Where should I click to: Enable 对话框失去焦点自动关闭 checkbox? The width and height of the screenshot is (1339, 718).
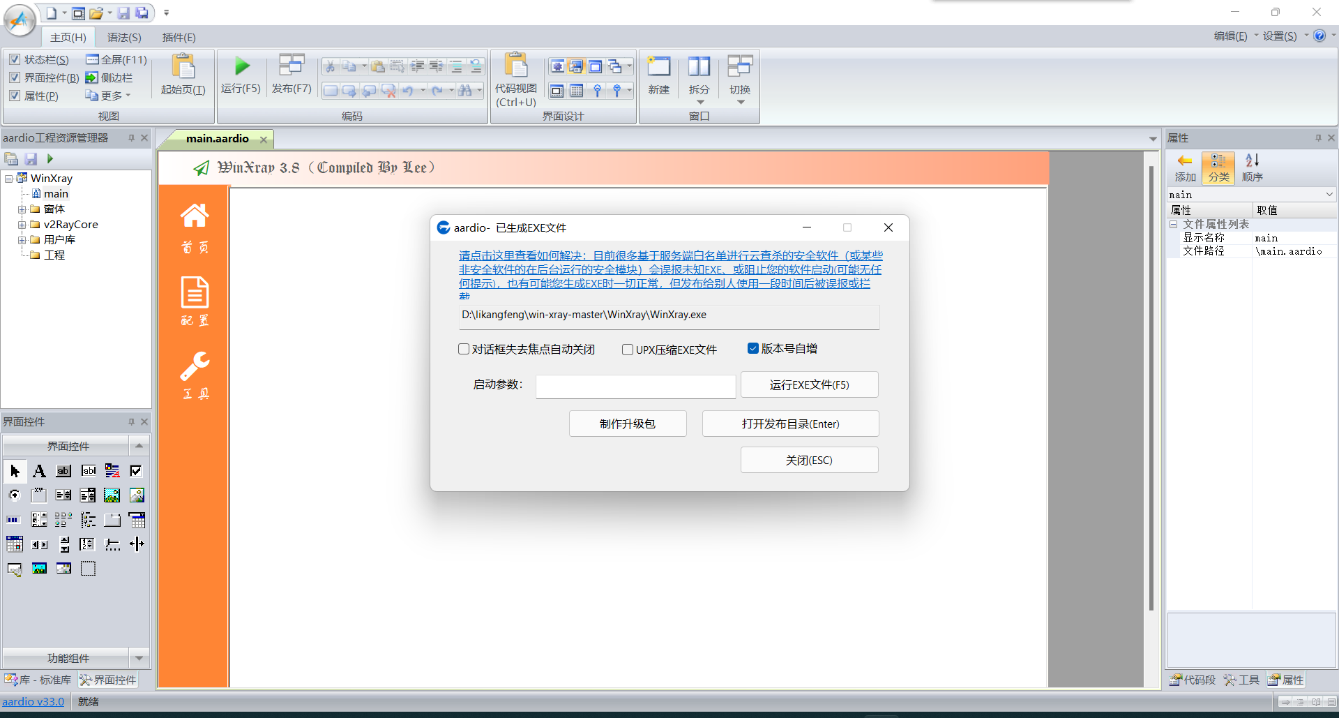[464, 349]
